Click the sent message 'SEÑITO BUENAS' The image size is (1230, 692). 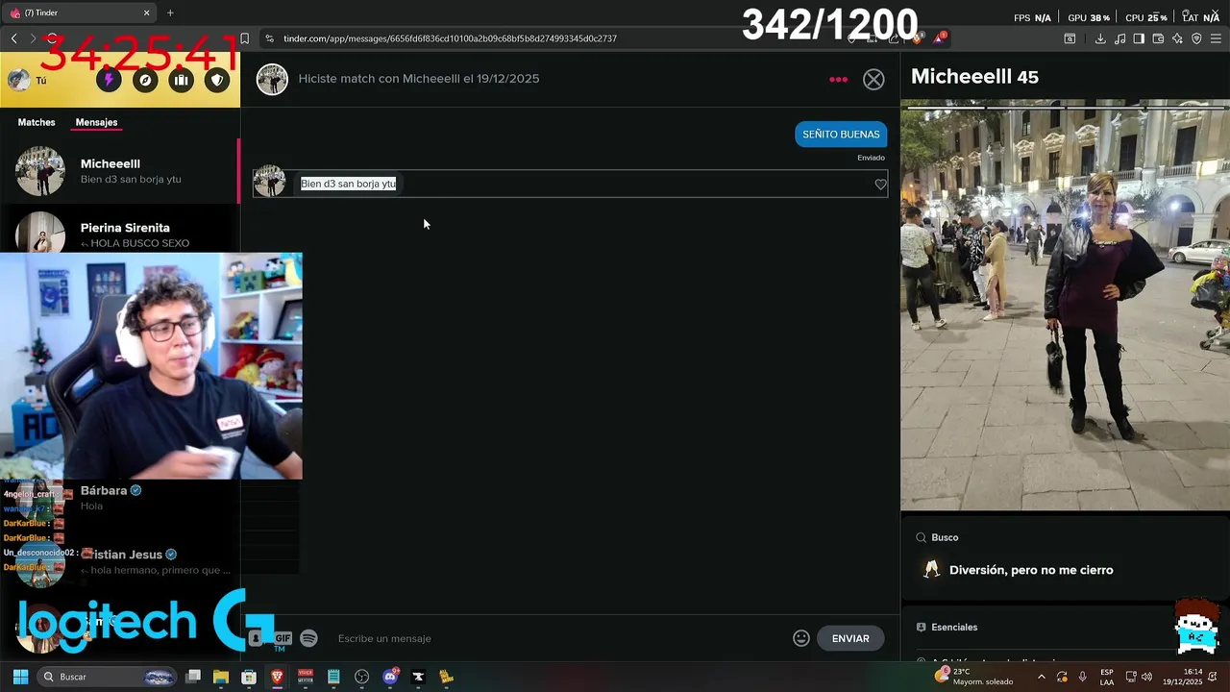point(841,135)
